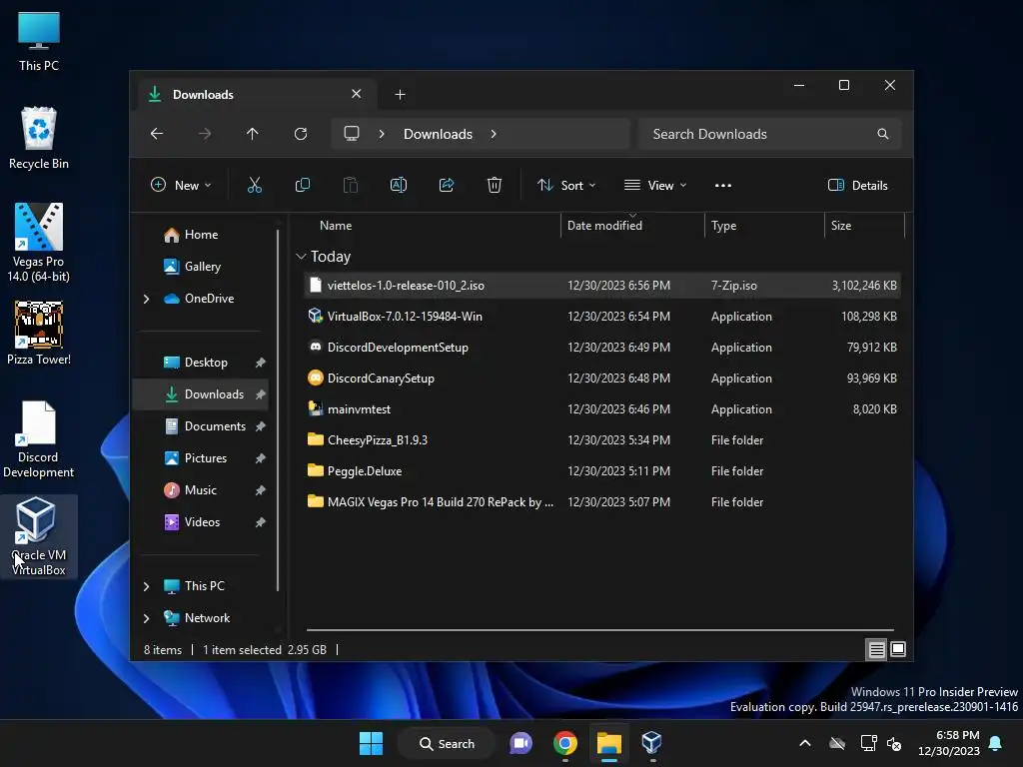Select MAGIX Vegas Pro 14 Build 270 folder
1023x767 pixels.
[x=601, y=502]
